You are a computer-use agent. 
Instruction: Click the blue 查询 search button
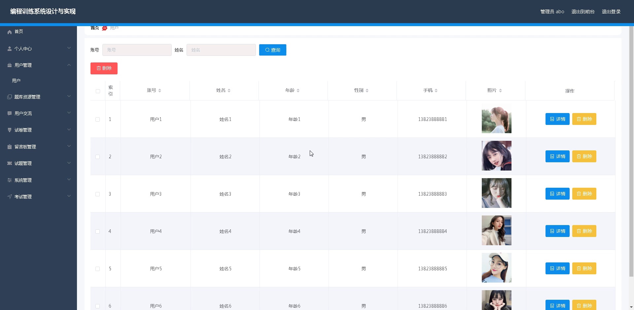272,50
